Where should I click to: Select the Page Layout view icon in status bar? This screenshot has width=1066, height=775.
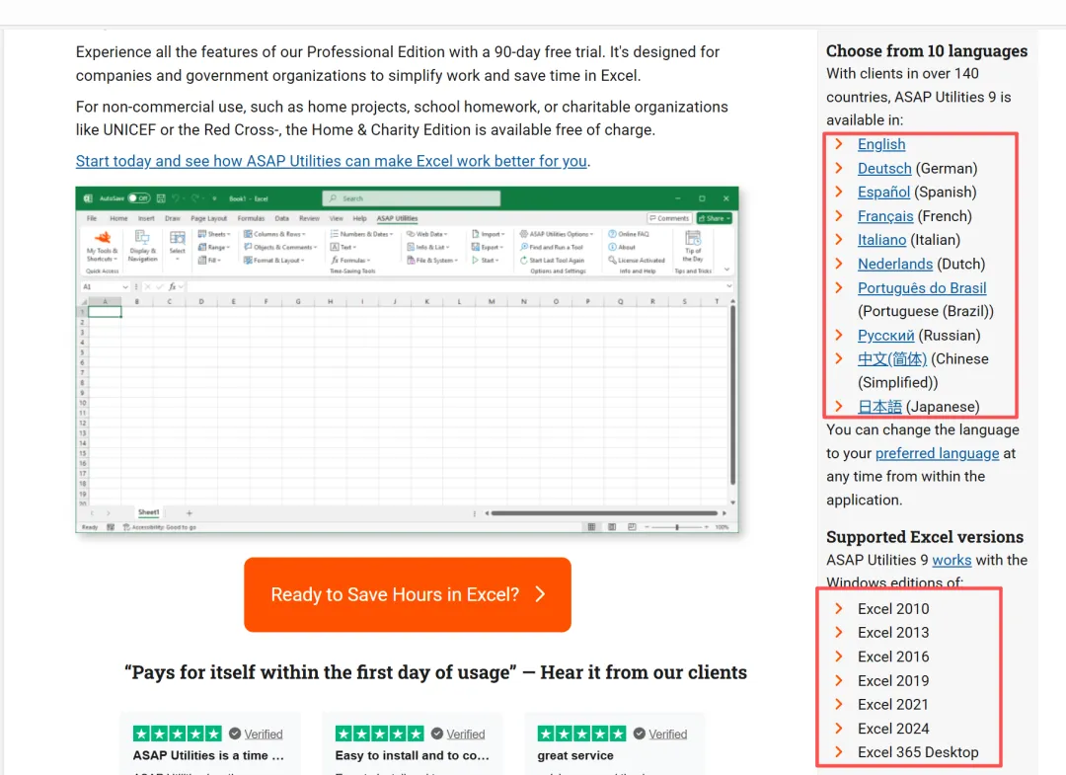pyautogui.click(x=612, y=527)
